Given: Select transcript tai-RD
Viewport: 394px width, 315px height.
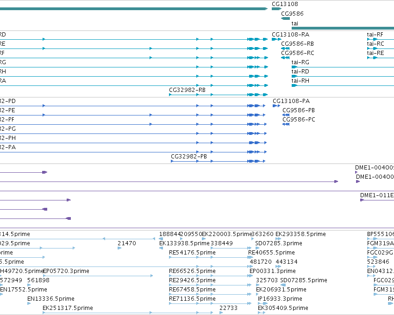Looking at the screenshot, I should (x=300, y=72).
